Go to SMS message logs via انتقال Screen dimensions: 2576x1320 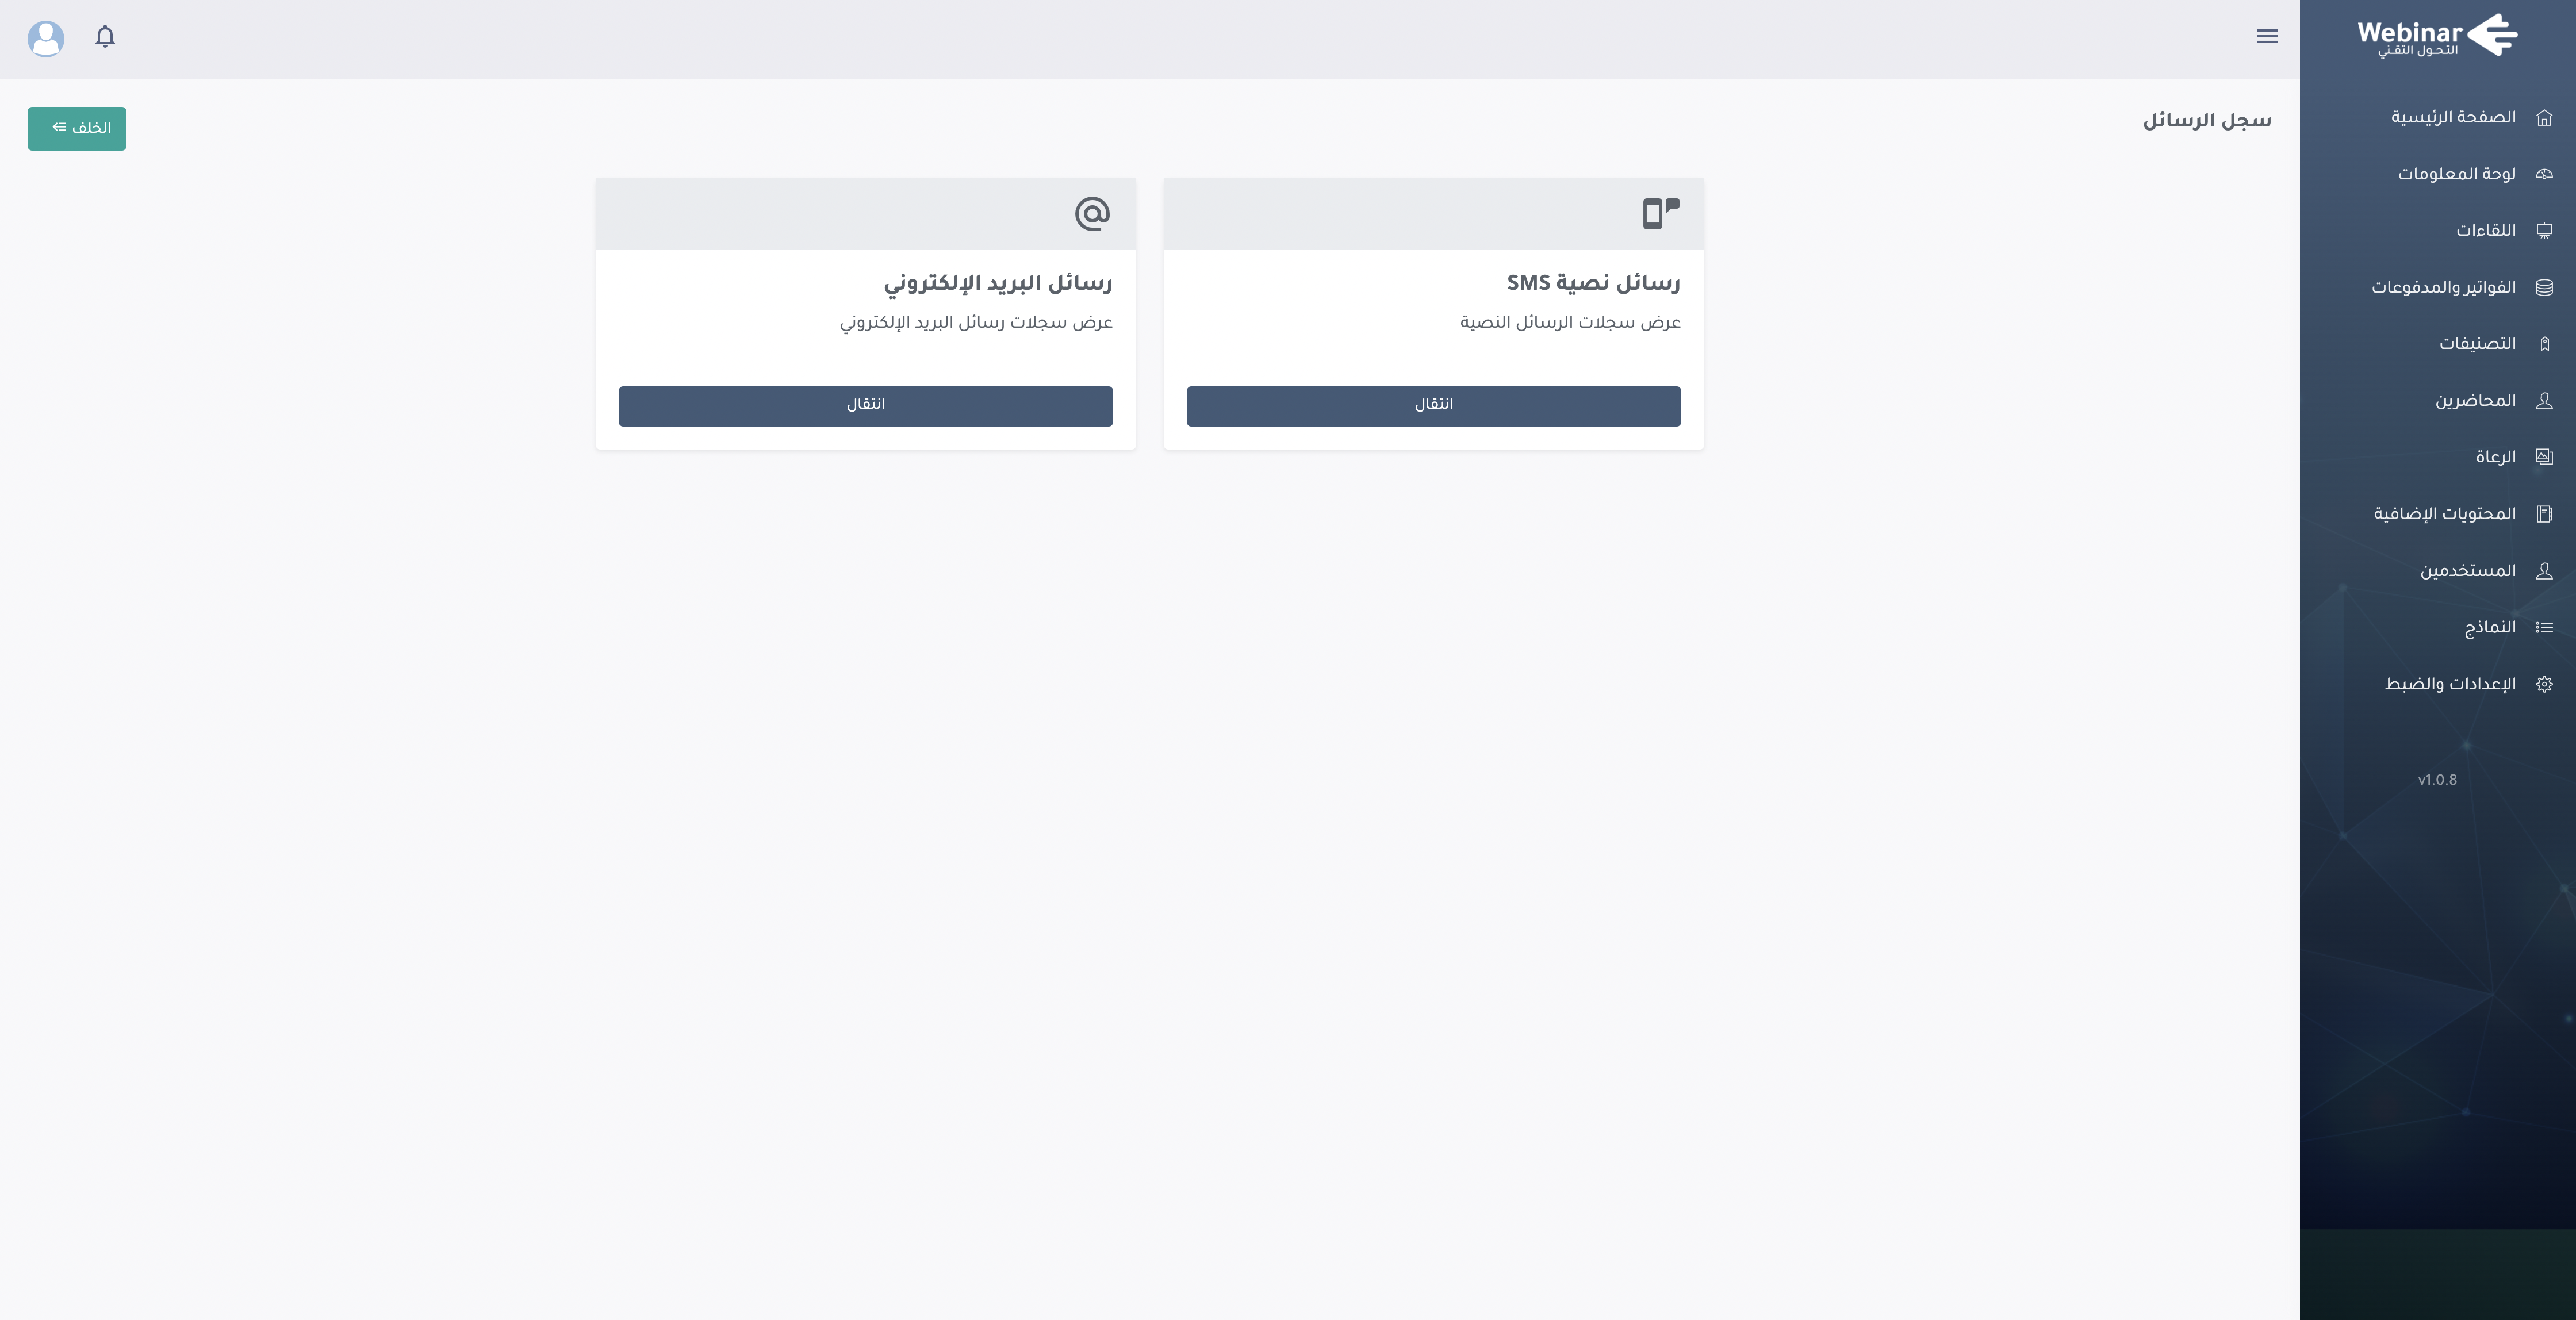tap(1433, 406)
